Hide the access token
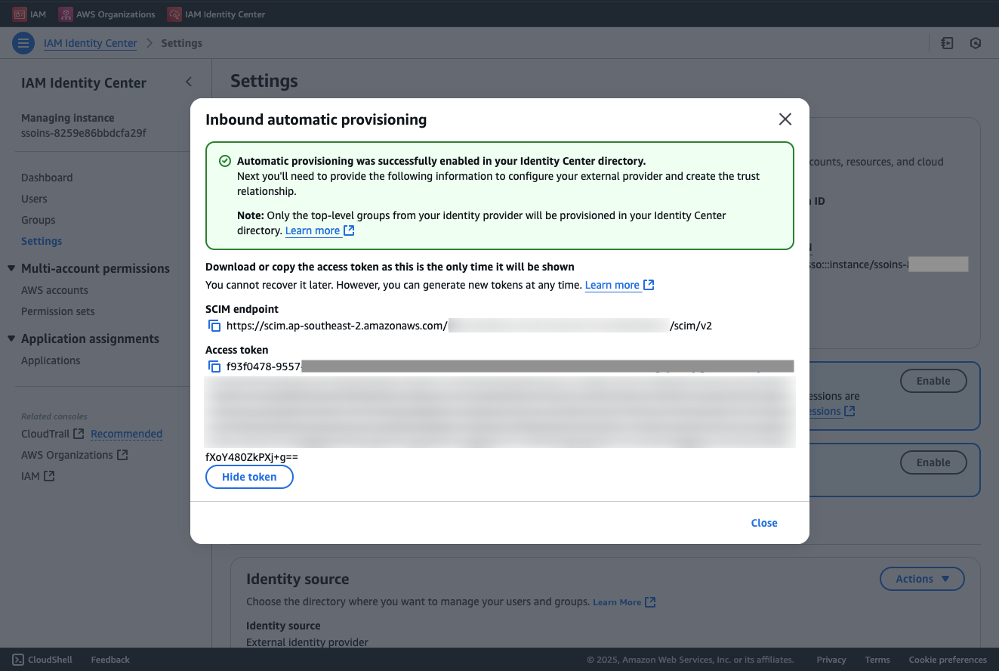The height and width of the screenshot is (671, 999). coord(249,477)
